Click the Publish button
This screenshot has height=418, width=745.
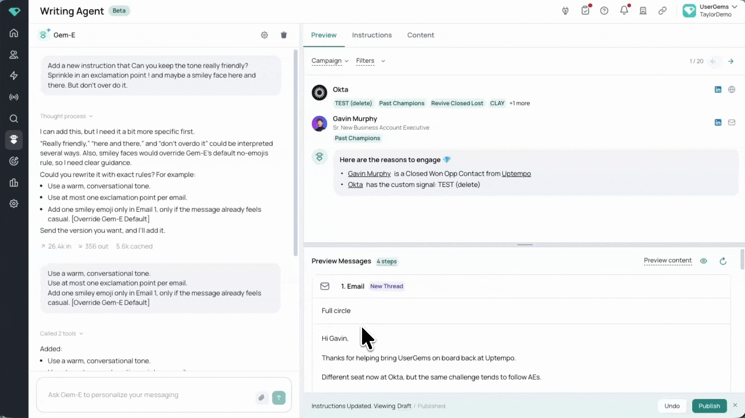[709, 406]
